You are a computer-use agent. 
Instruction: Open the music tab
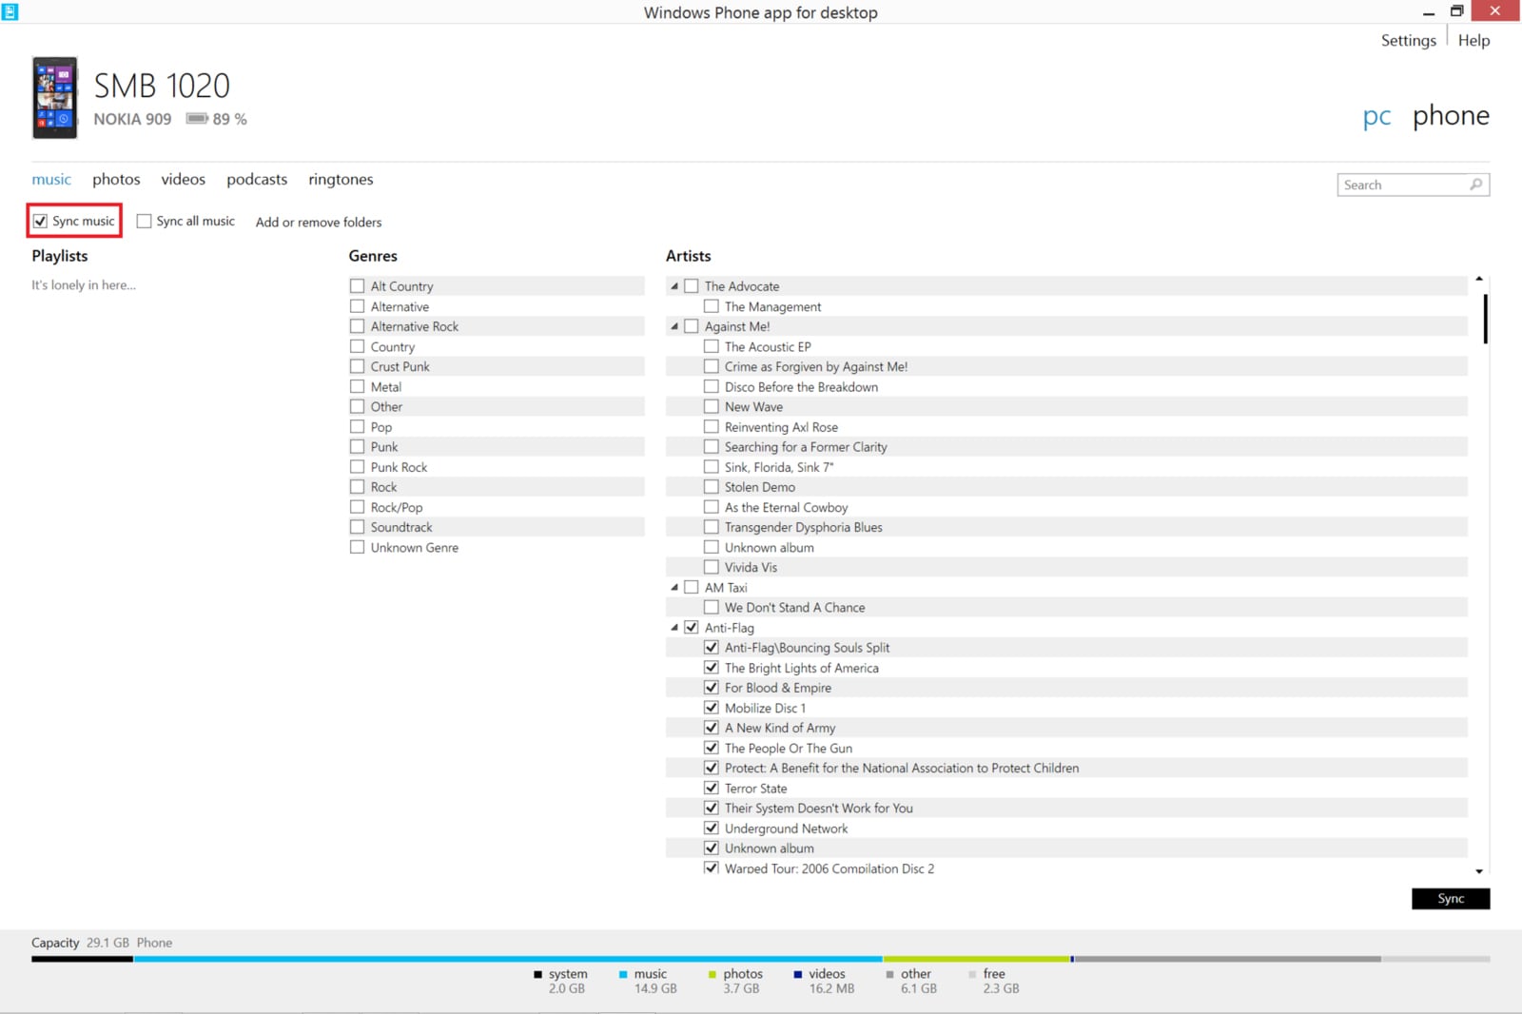click(x=51, y=179)
